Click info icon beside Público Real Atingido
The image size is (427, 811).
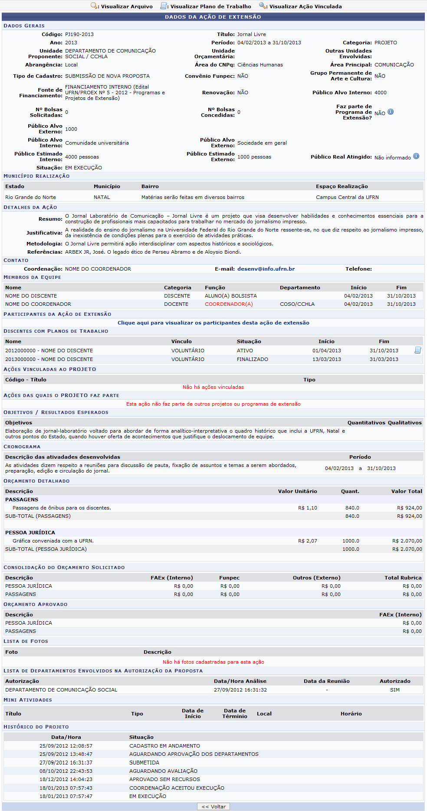[416, 156]
